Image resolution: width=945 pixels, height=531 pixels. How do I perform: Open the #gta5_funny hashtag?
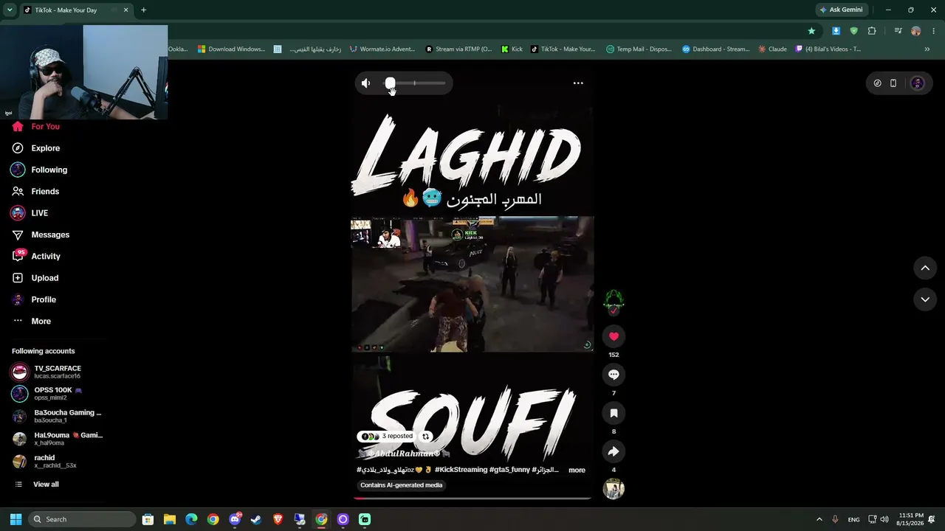pos(510,470)
